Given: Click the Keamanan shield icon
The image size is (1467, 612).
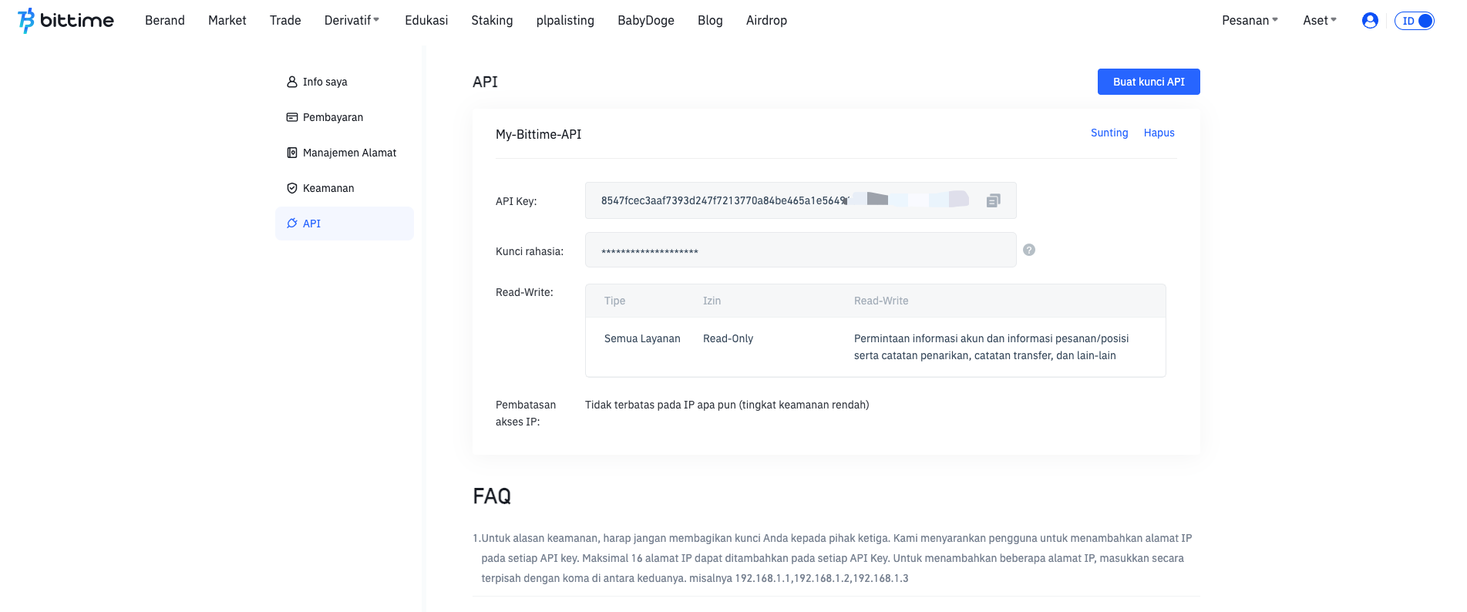Looking at the screenshot, I should 292,188.
